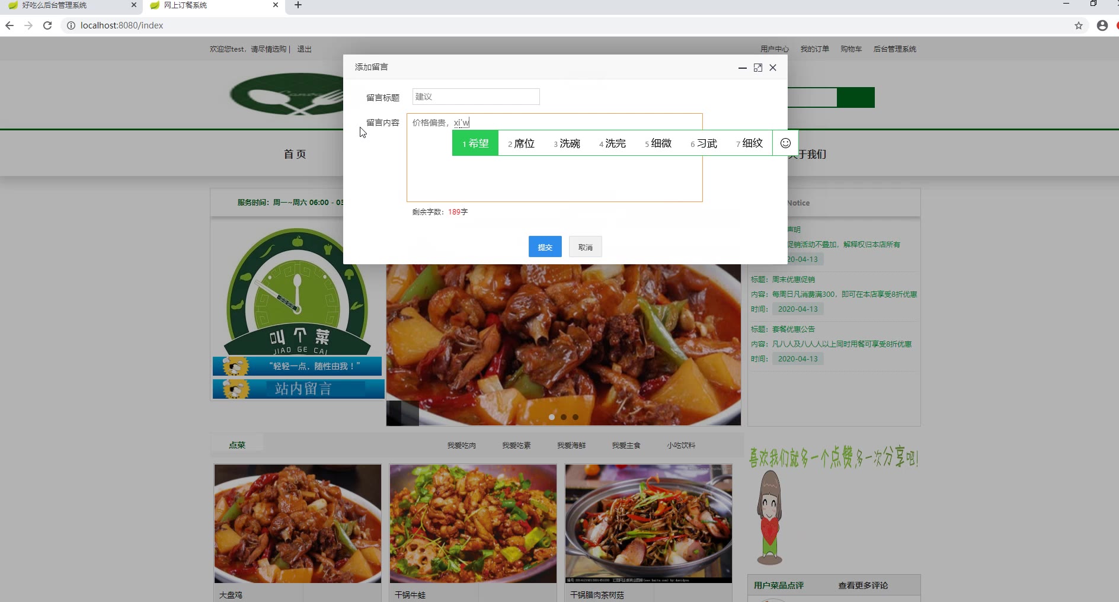Close the 网上订餐系统 tab
Screen dimensions: 1119x602
coord(276,5)
